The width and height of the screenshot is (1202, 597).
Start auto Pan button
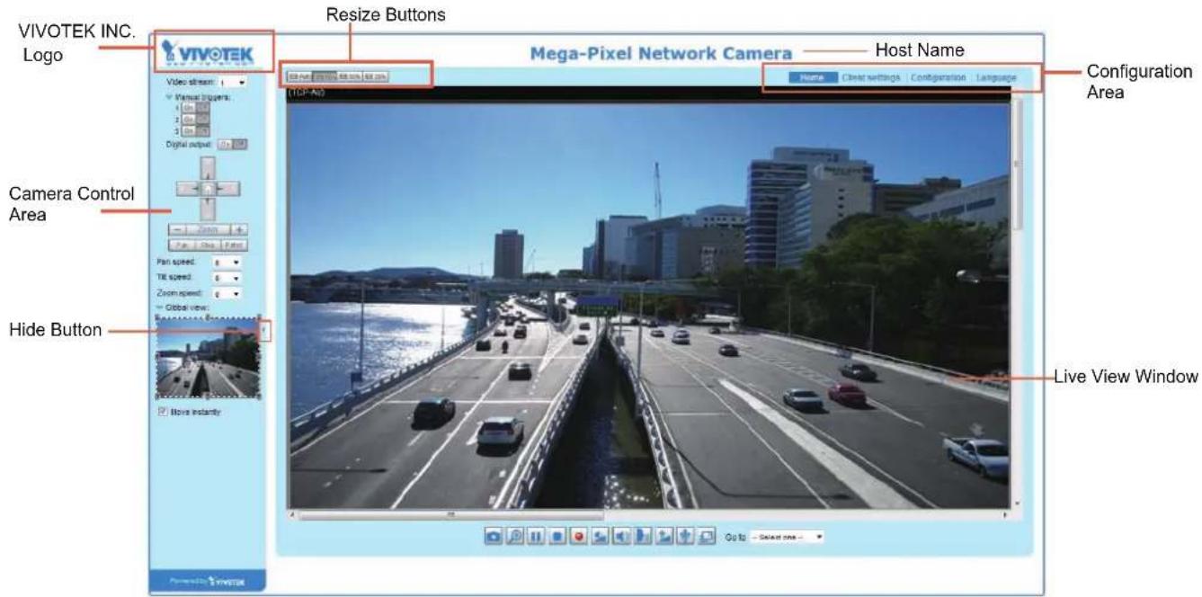click(x=180, y=244)
